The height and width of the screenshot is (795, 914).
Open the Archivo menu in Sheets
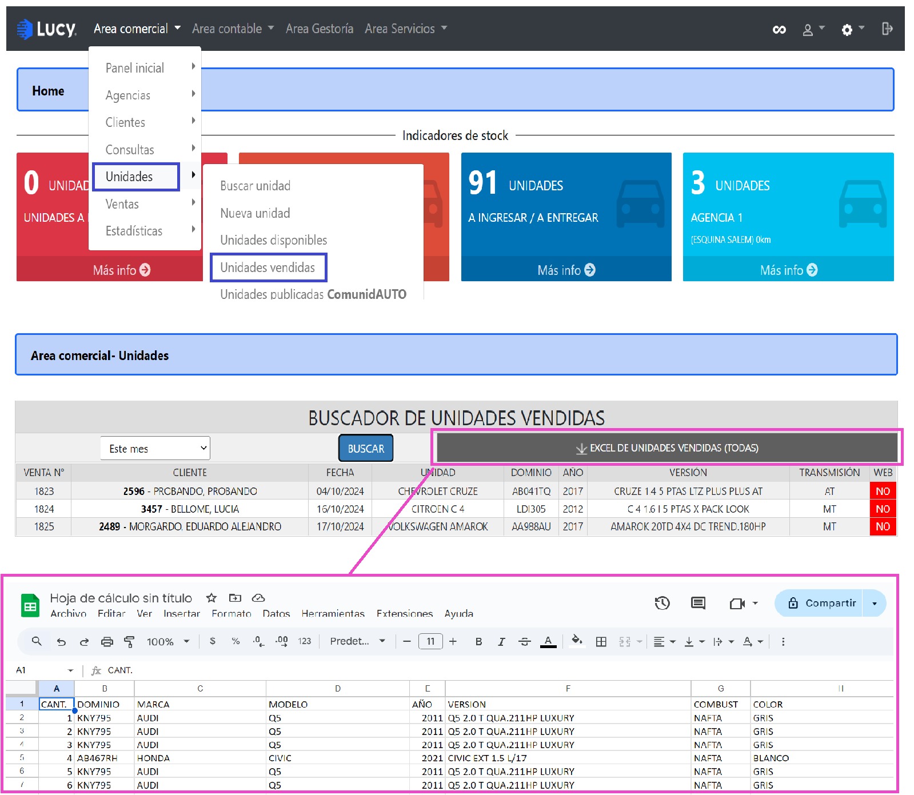(x=68, y=613)
